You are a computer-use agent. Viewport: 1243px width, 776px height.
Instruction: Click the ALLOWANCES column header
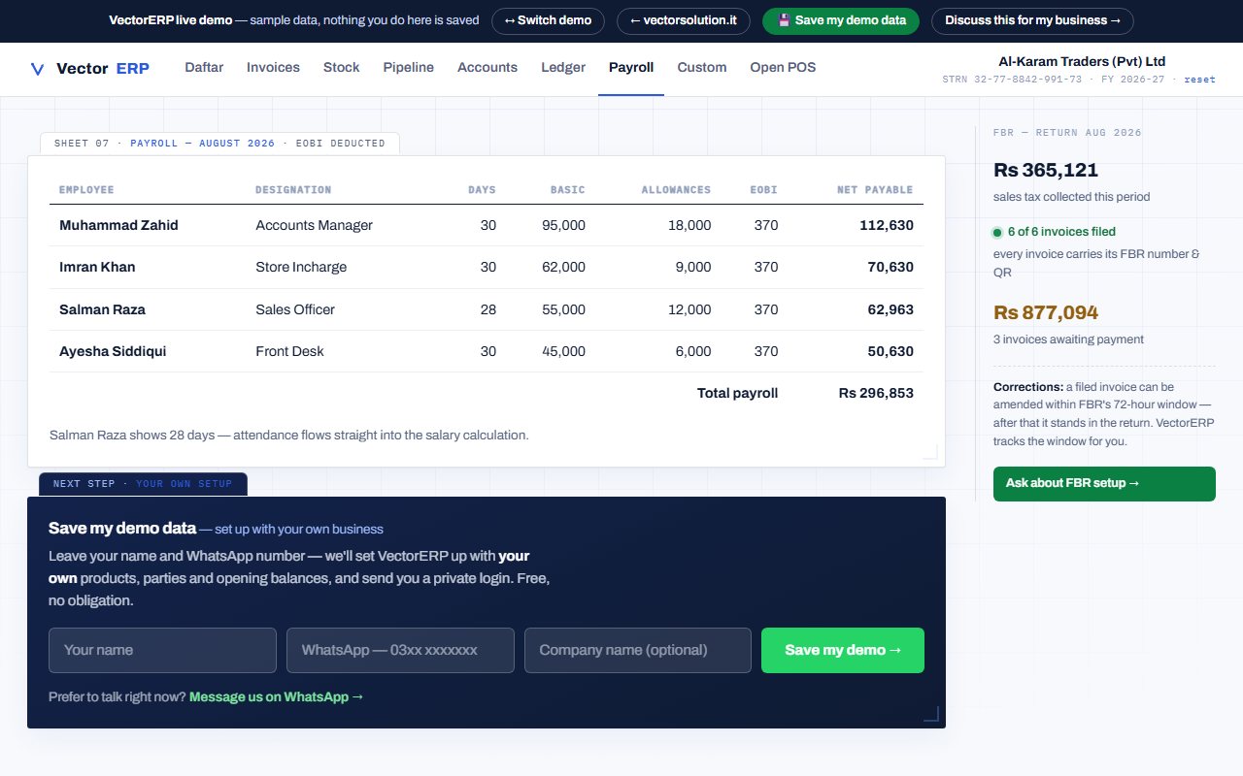click(x=676, y=190)
